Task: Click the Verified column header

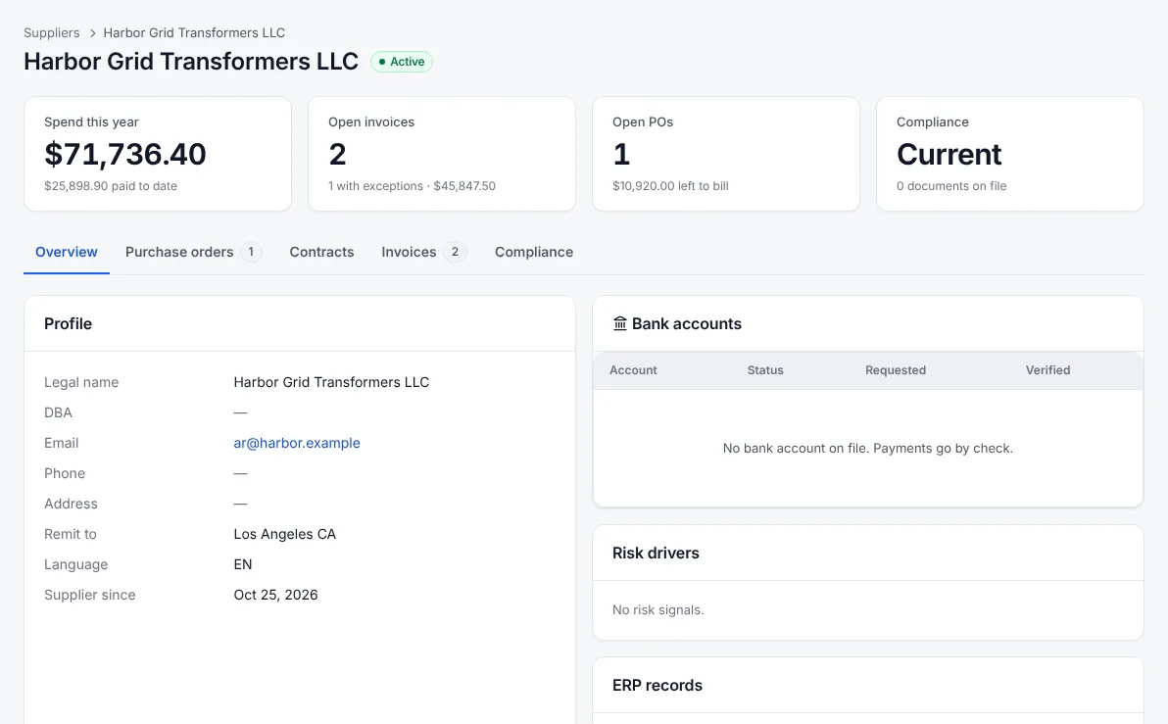Action: click(x=1047, y=370)
